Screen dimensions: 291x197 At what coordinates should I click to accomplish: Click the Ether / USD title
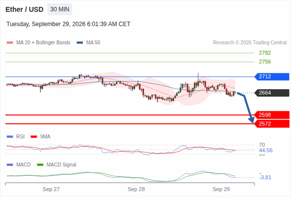[x=24, y=9]
